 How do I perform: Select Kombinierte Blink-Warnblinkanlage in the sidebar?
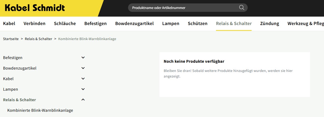click(40, 110)
